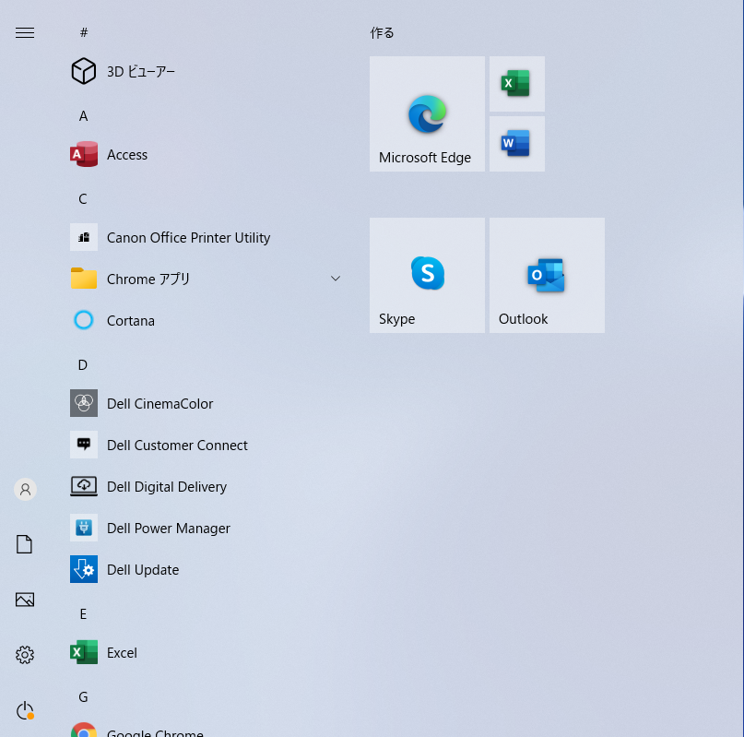This screenshot has height=737, width=744.
Task: Open Outlook from the Start tiles
Action: pos(546,275)
